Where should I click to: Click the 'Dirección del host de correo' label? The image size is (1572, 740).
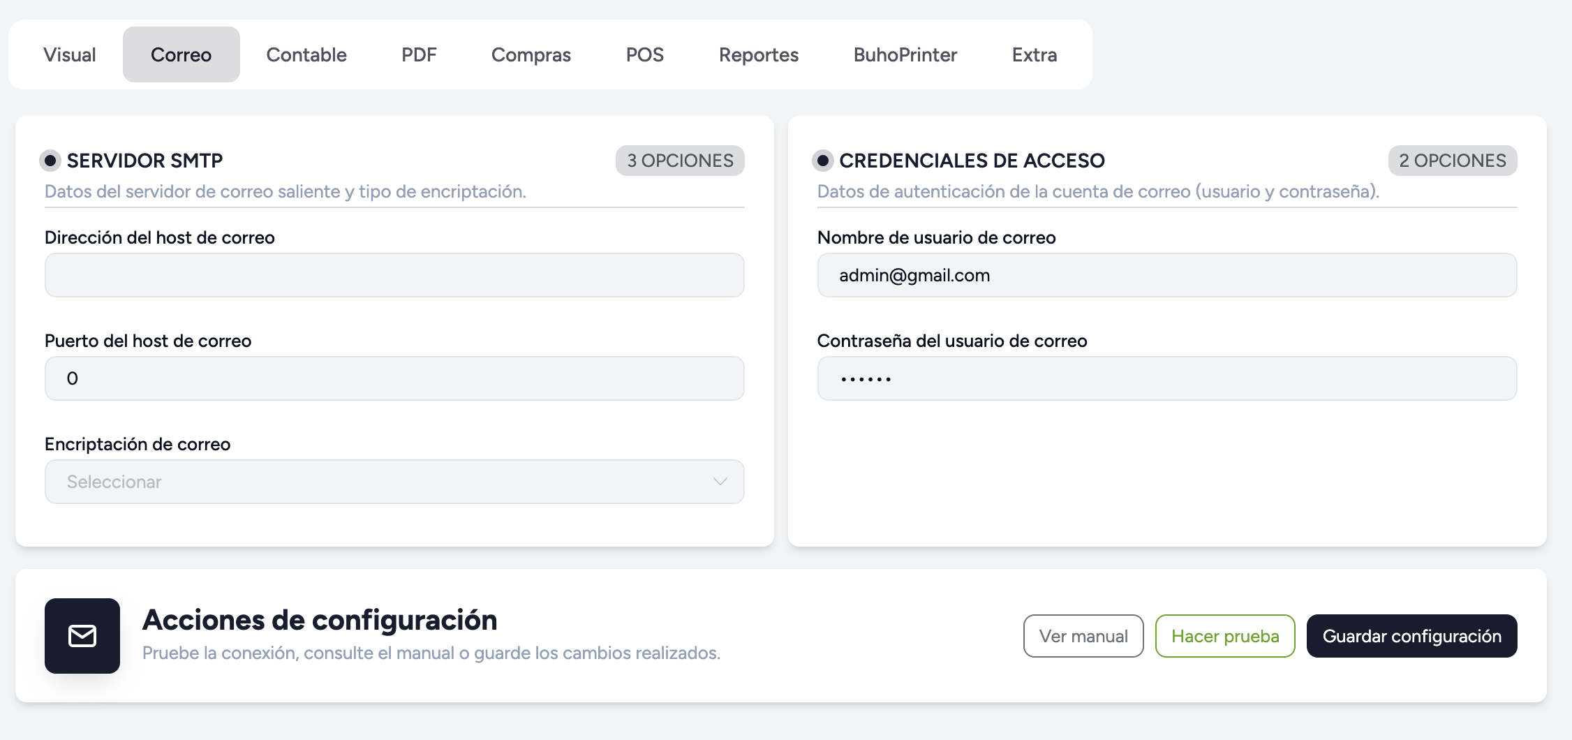point(160,237)
